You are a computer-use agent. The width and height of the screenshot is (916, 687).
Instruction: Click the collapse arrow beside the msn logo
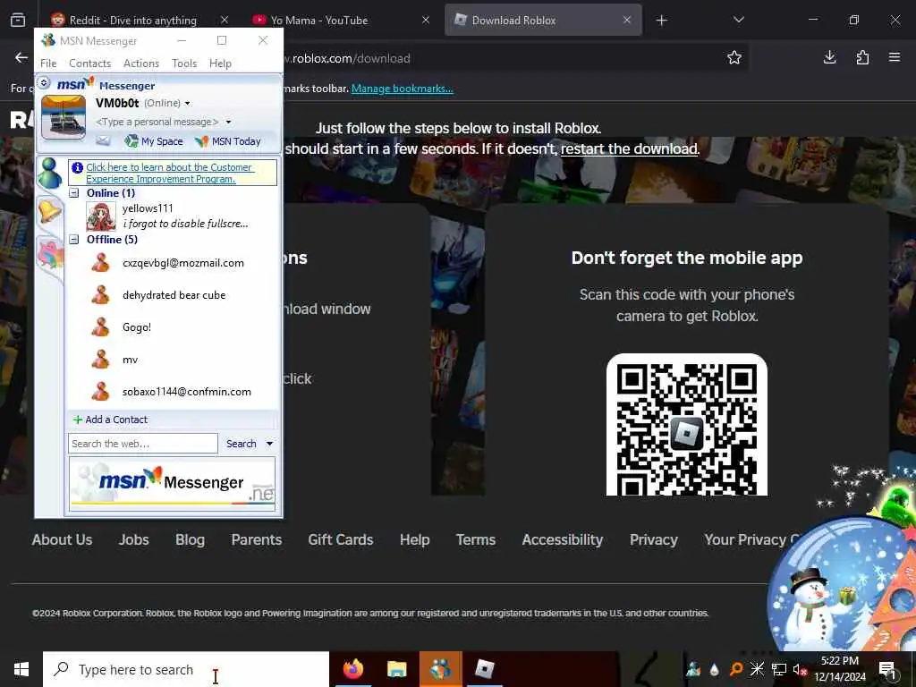coord(44,83)
